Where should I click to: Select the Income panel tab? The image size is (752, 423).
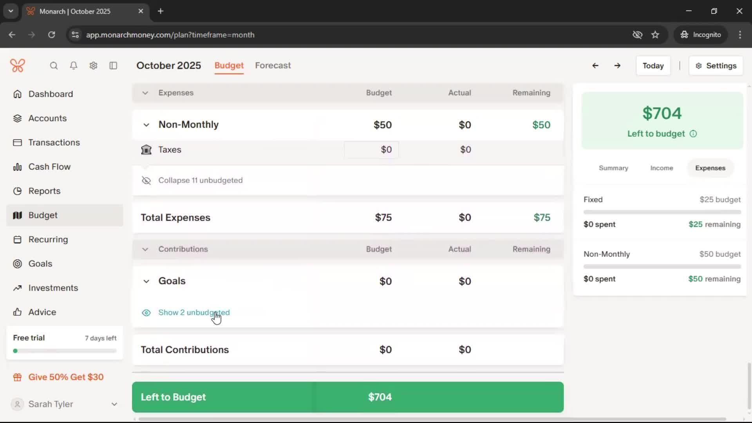[x=662, y=168]
